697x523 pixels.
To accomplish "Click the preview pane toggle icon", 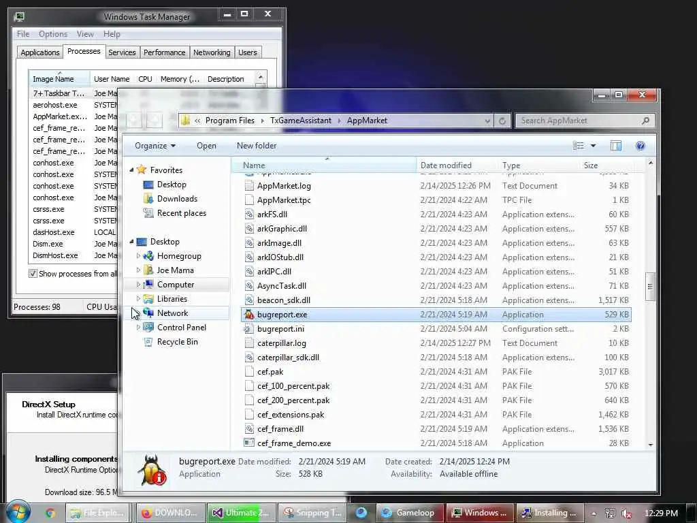I will point(615,146).
